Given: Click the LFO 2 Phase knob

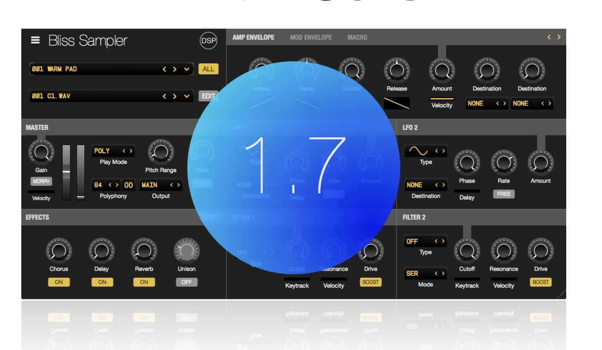Looking at the screenshot, I should [467, 163].
